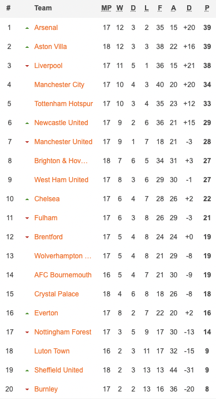Image resolution: width=216 pixels, height=399 pixels.
Task: Click the W wins column header
Action: tap(120, 8)
